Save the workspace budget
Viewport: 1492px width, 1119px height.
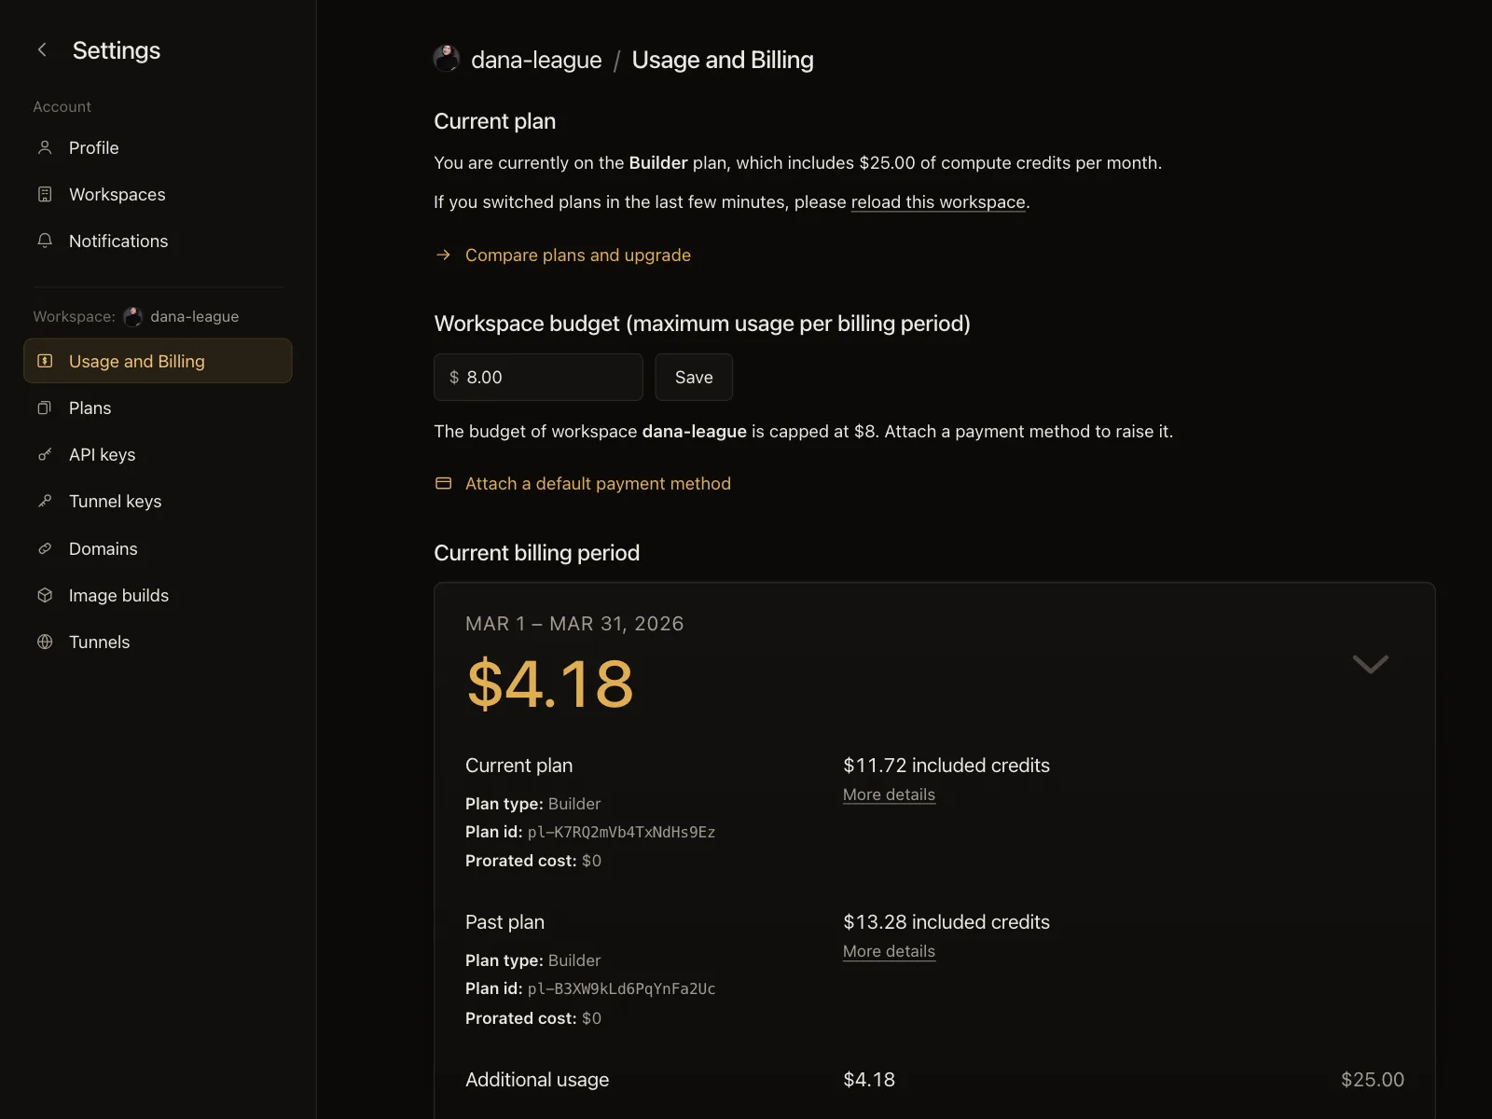click(694, 377)
